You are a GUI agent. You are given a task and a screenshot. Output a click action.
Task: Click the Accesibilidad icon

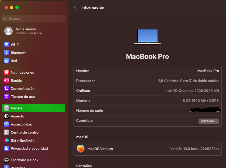tap(6, 124)
